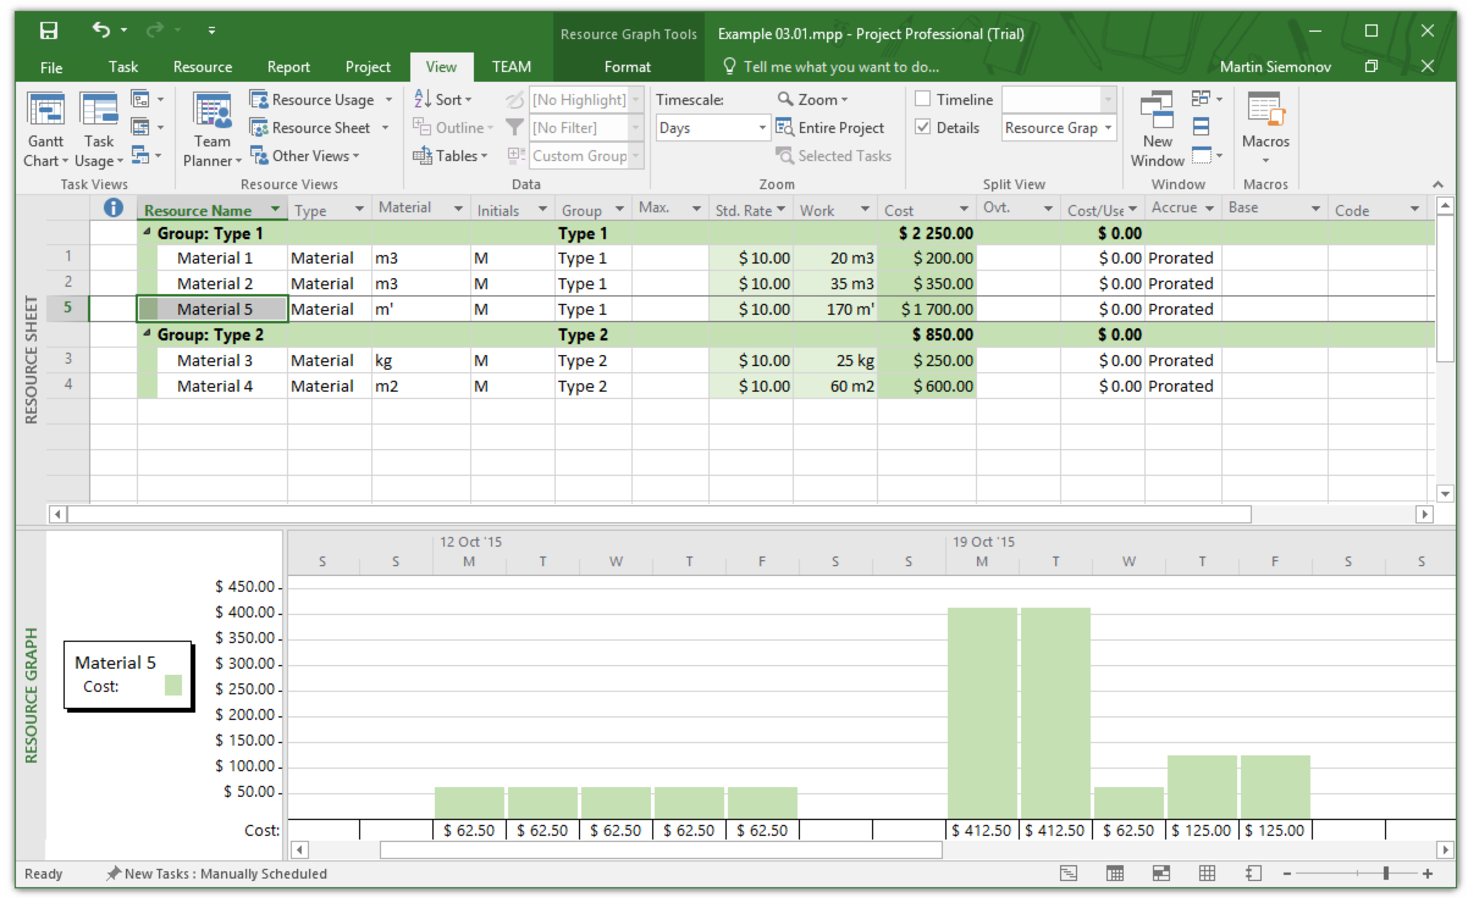Click the Entire Project button
Image resolution: width=1468 pixels, height=903 pixels.
834,128
